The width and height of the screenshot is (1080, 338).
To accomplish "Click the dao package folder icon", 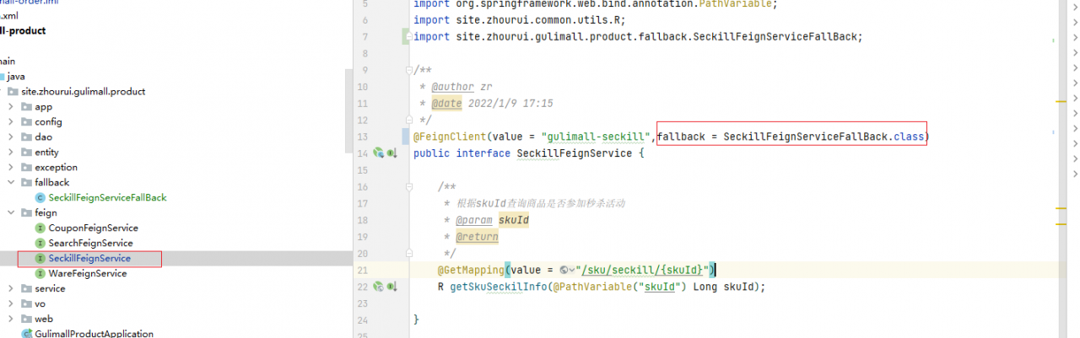I will pos(26,137).
